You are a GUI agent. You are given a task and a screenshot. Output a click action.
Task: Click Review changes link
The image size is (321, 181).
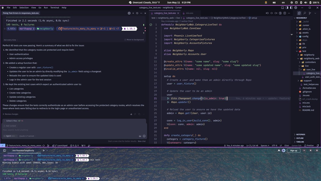pos(10,114)
